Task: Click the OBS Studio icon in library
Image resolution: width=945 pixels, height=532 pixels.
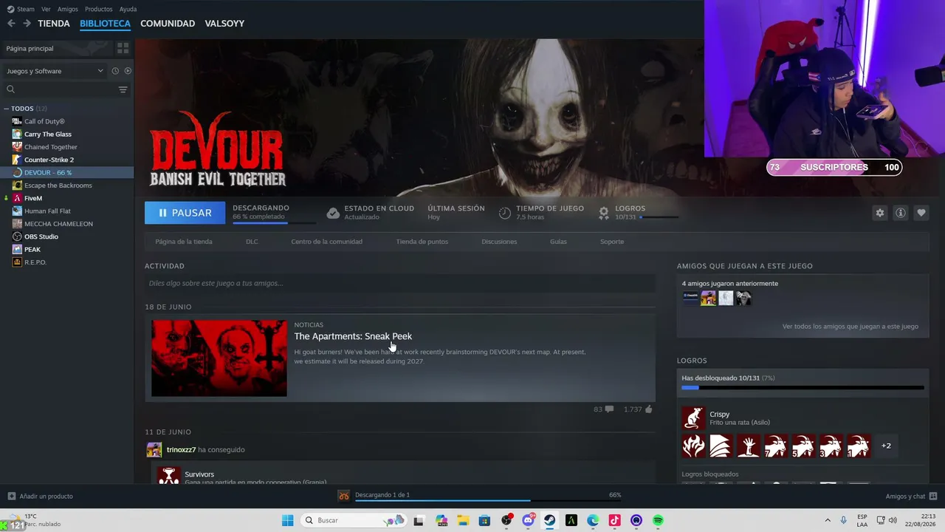Action: 17,236
